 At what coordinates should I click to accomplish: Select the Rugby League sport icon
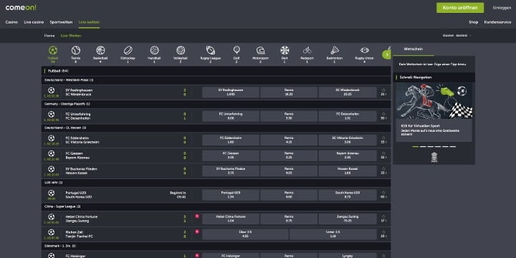pyautogui.click(x=210, y=50)
